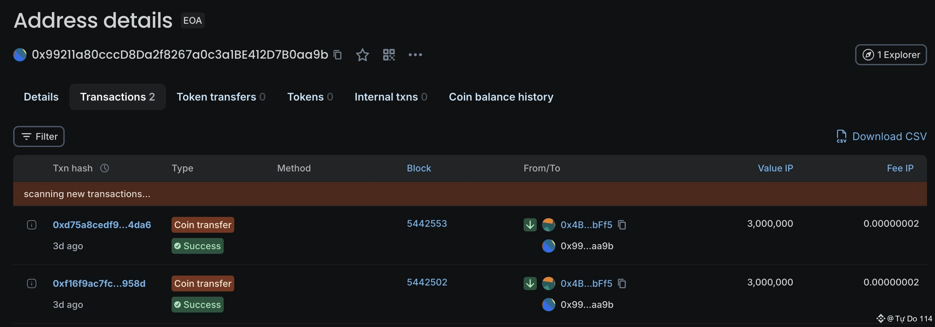Screen dimensions: 935x327
Task: Click recipient 0x99...aa9b identicon in block 5442553 row
Action: [548, 246]
